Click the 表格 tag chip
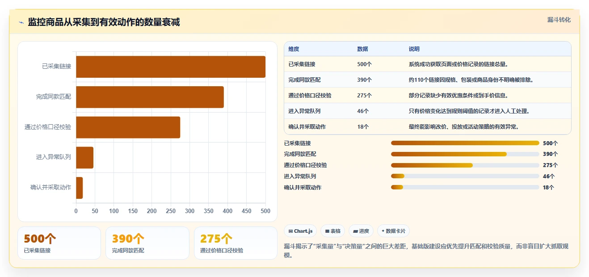 click(333, 231)
